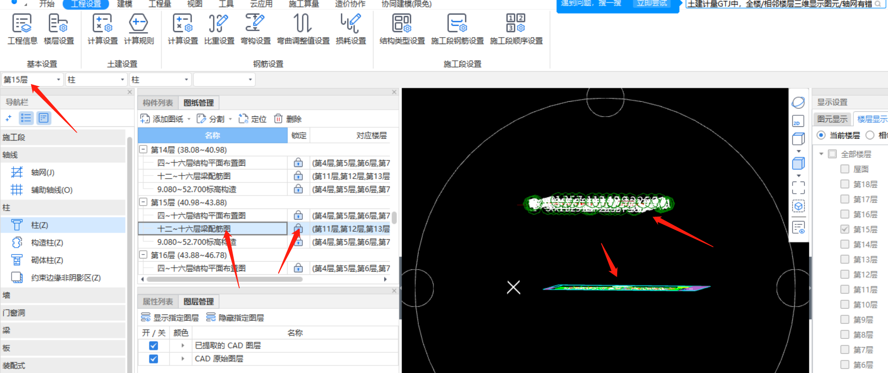Image resolution: width=888 pixels, height=373 pixels.
Task: Check the 第14层 checkbox
Action: pyautogui.click(x=845, y=244)
